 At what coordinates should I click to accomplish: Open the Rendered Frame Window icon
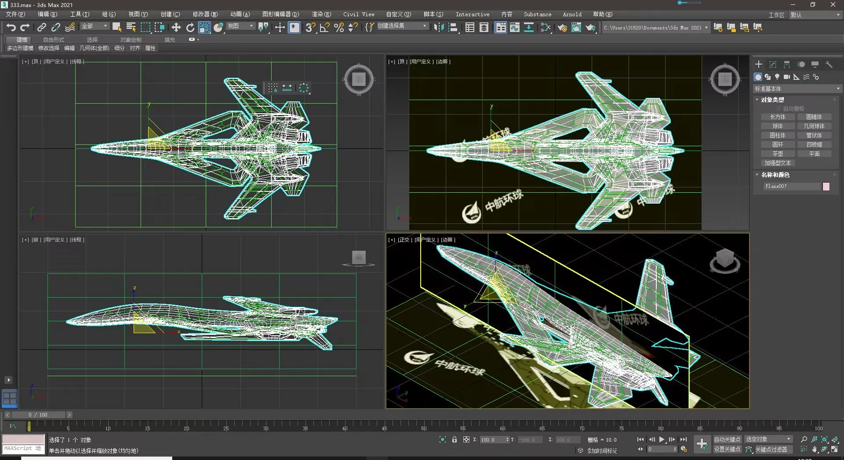[x=576, y=28]
